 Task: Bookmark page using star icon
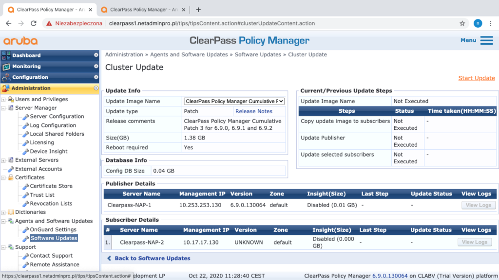click(x=462, y=23)
